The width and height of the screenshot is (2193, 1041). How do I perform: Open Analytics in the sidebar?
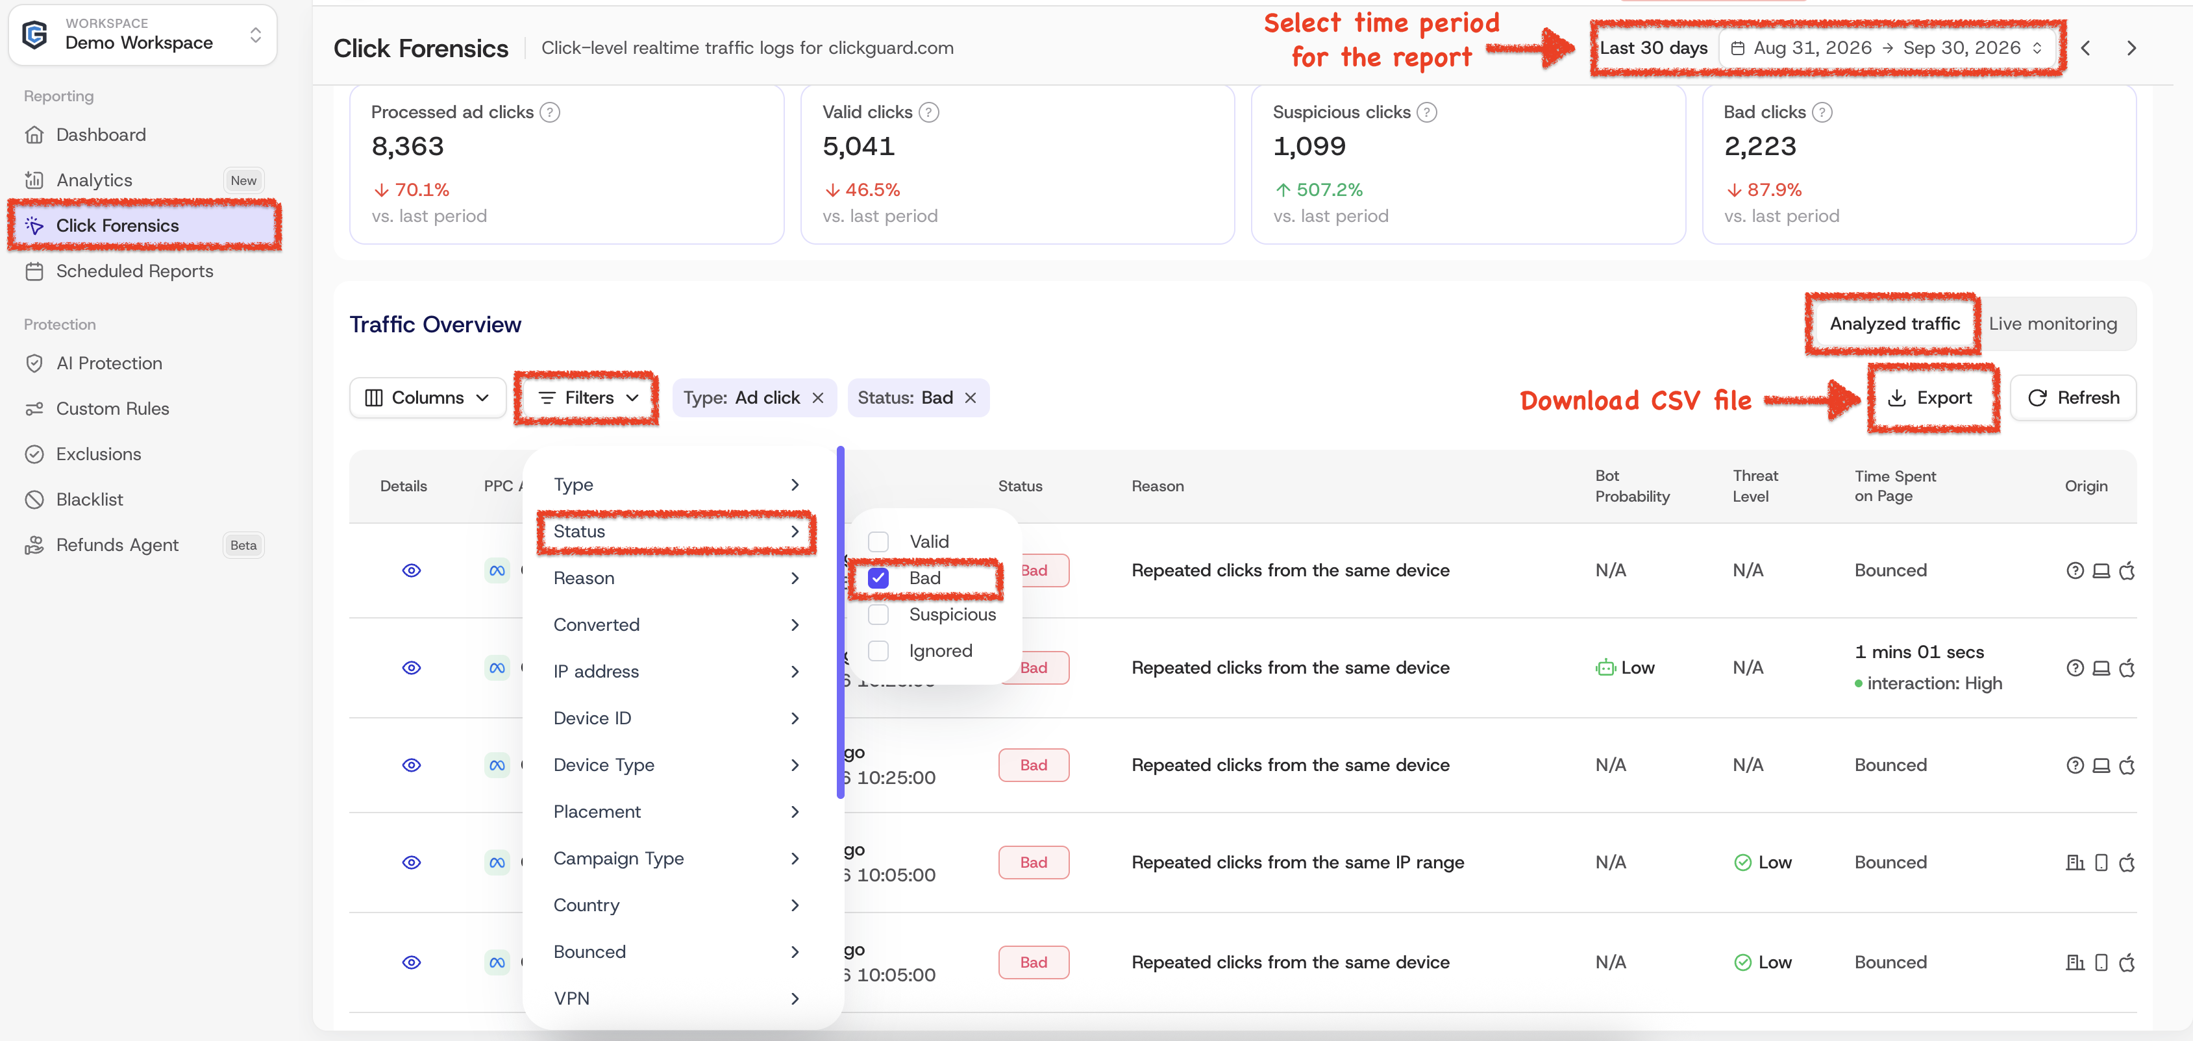click(93, 180)
